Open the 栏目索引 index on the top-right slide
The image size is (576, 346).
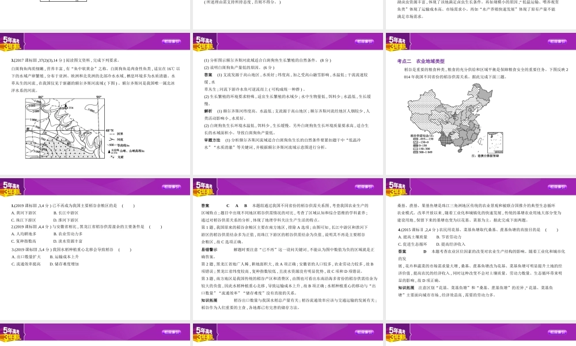point(557,42)
